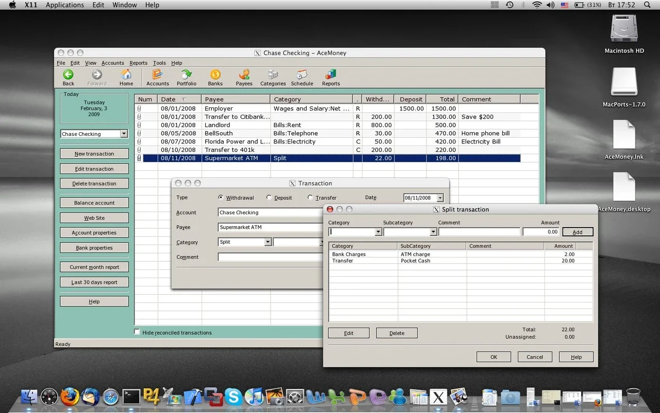This screenshot has width=660, height=413.
Task: Select the Withdrawal radio button
Action: pyautogui.click(x=221, y=197)
